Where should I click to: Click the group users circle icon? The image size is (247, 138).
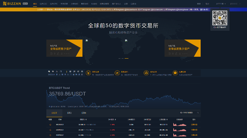(146, 73)
